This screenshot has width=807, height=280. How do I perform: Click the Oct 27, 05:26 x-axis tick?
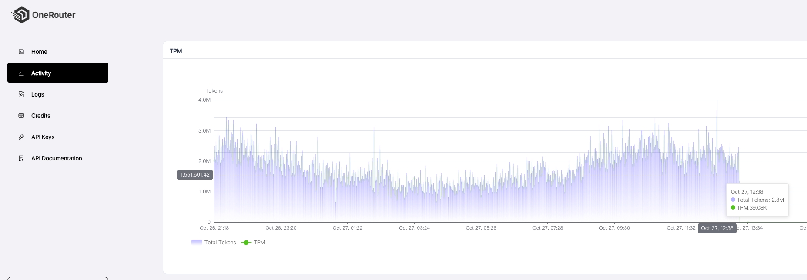point(481,228)
